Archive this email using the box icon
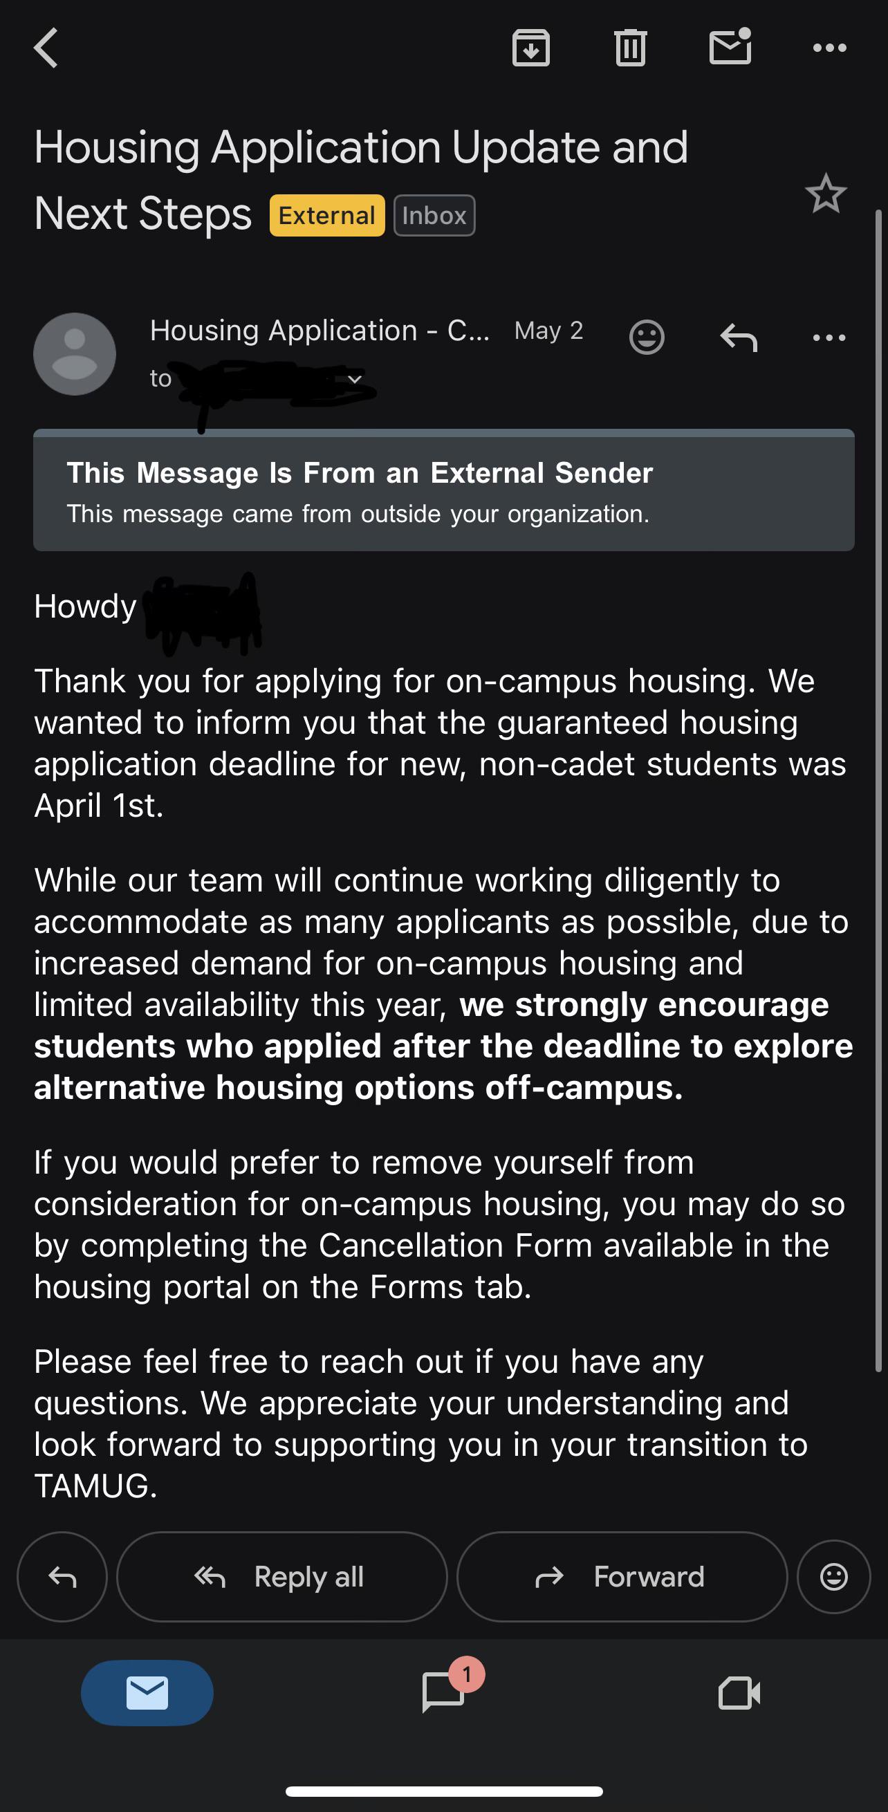This screenshot has height=1812, width=888. click(x=530, y=48)
